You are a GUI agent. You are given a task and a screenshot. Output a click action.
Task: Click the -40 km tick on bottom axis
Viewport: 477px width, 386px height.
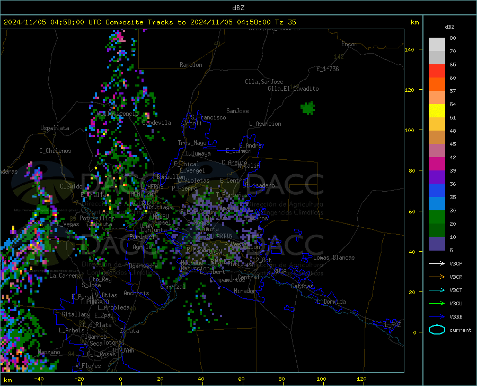click(x=39, y=379)
